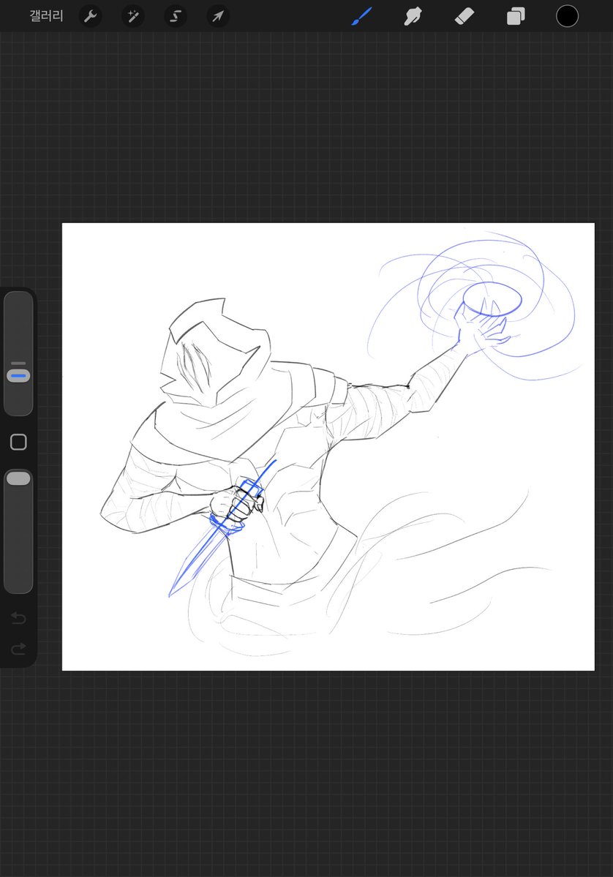
Task: Open the 갤러리 (Gallery) view
Action: coord(46,15)
